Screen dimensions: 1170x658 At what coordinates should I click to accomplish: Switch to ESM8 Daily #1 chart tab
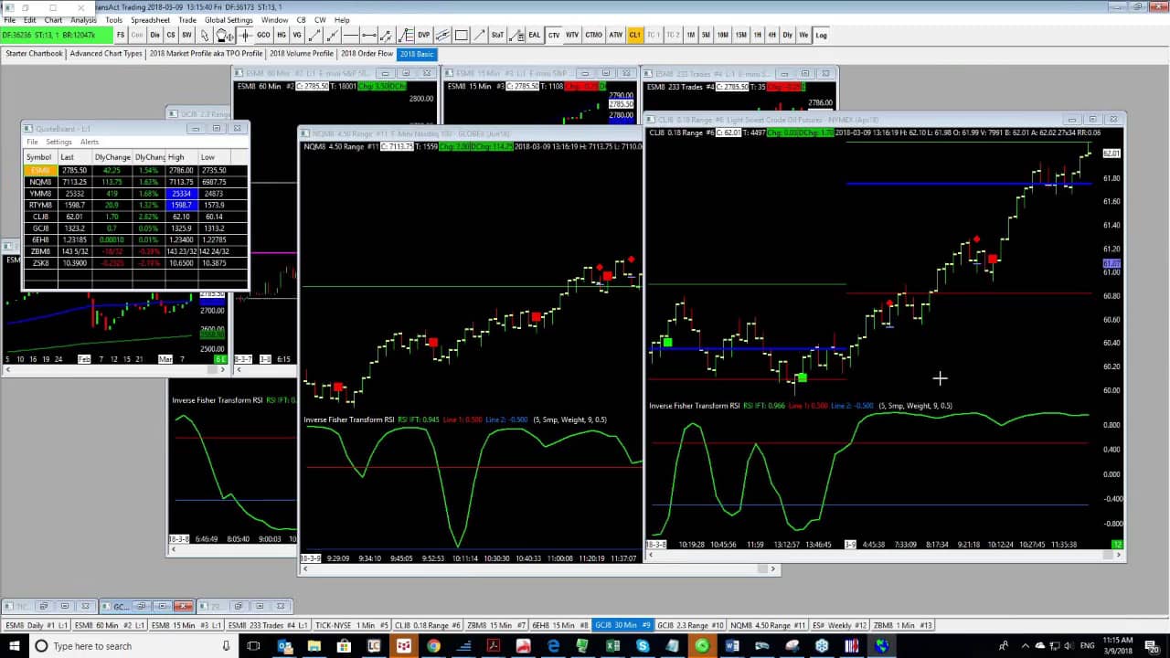point(37,625)
